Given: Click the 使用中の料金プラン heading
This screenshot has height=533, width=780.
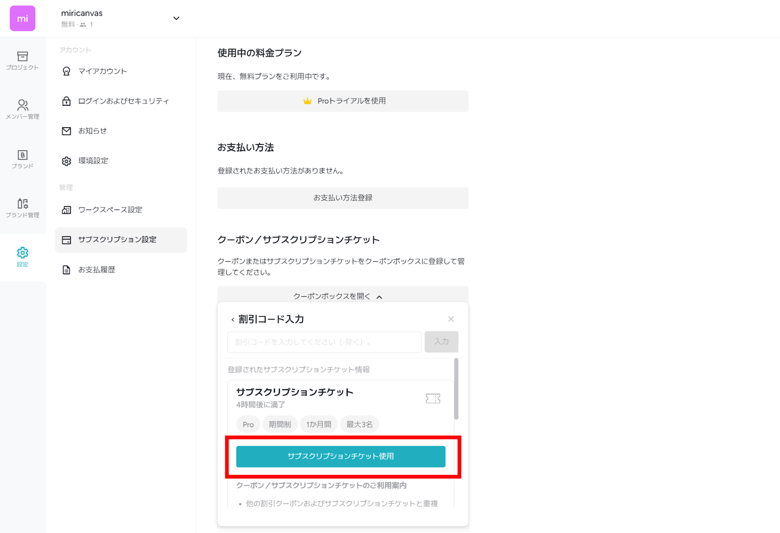Looking at the screenshot, I should click(x=259, y=53).
